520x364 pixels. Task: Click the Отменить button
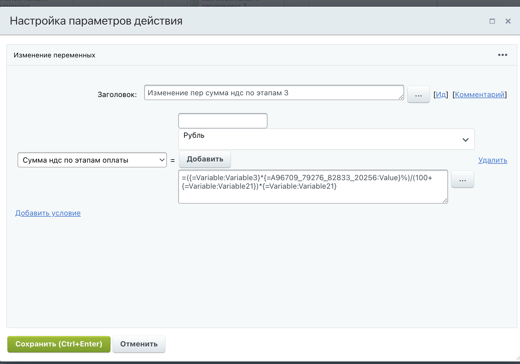tap(139, 344)
